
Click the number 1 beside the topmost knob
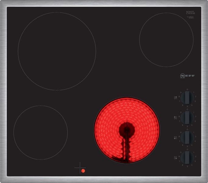194,92
